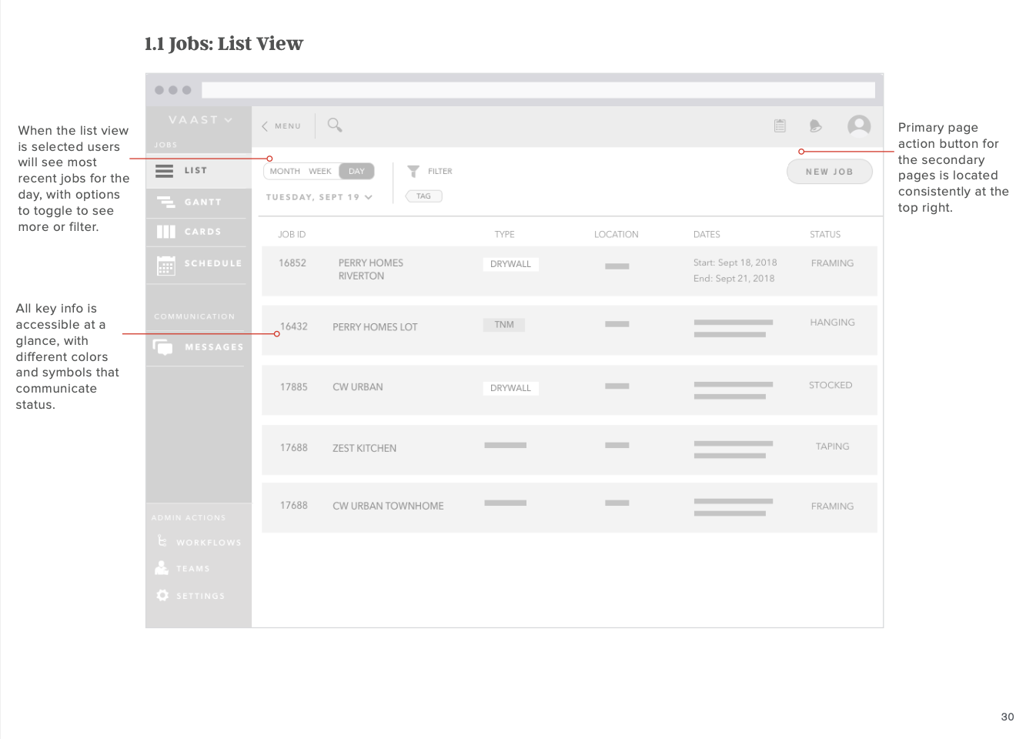This screenshot has height=739, width=1026.
Task: Click the CW Urban Townhome job name
Action: click(x=388, y=506)
